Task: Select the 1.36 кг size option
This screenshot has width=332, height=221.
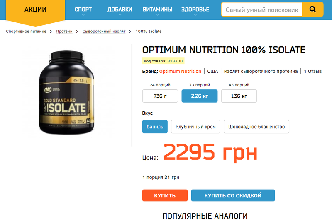Action: (239, 96)
